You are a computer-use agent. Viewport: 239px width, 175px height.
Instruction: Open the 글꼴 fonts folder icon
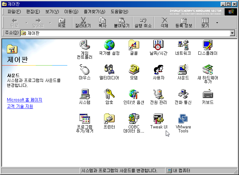(x=134, y=45)
